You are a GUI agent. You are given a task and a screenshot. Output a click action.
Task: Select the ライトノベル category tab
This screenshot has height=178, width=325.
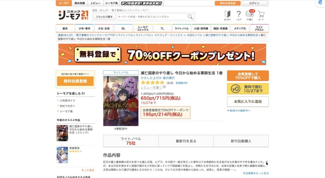pos(182,28)
